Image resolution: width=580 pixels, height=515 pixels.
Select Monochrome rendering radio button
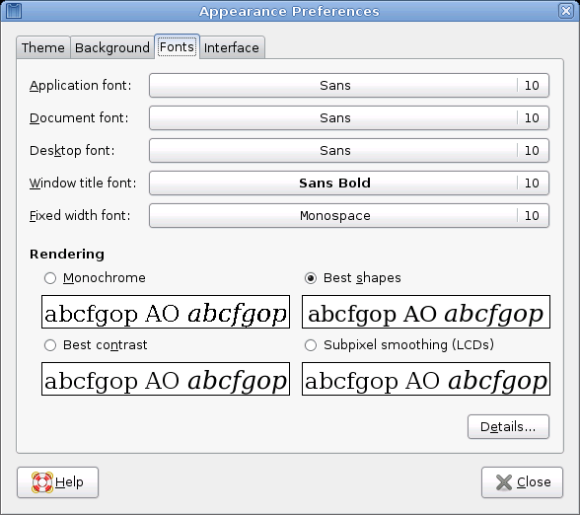tap(50, 278)
